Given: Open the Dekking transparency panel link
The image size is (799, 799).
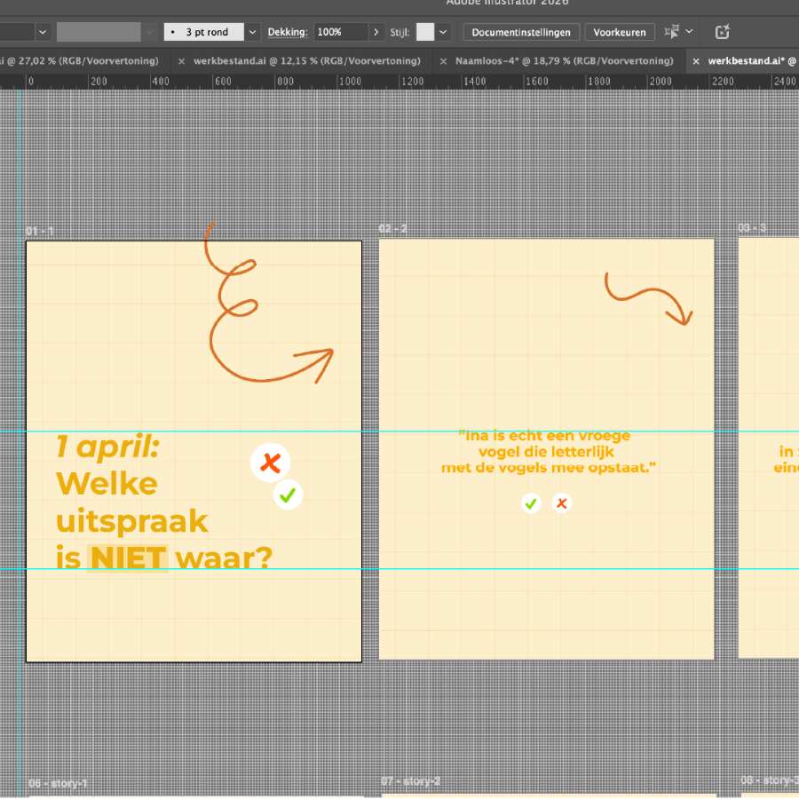Looking at the screenshot, I should 288,32.
